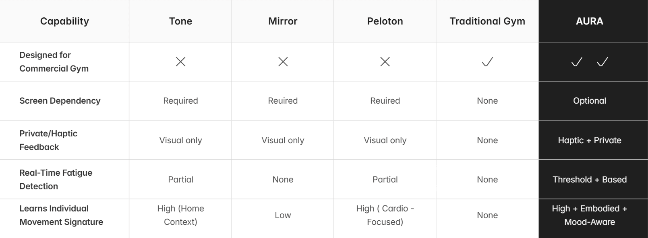
Task: Click the Peloton column header
Action: [385, 21]
